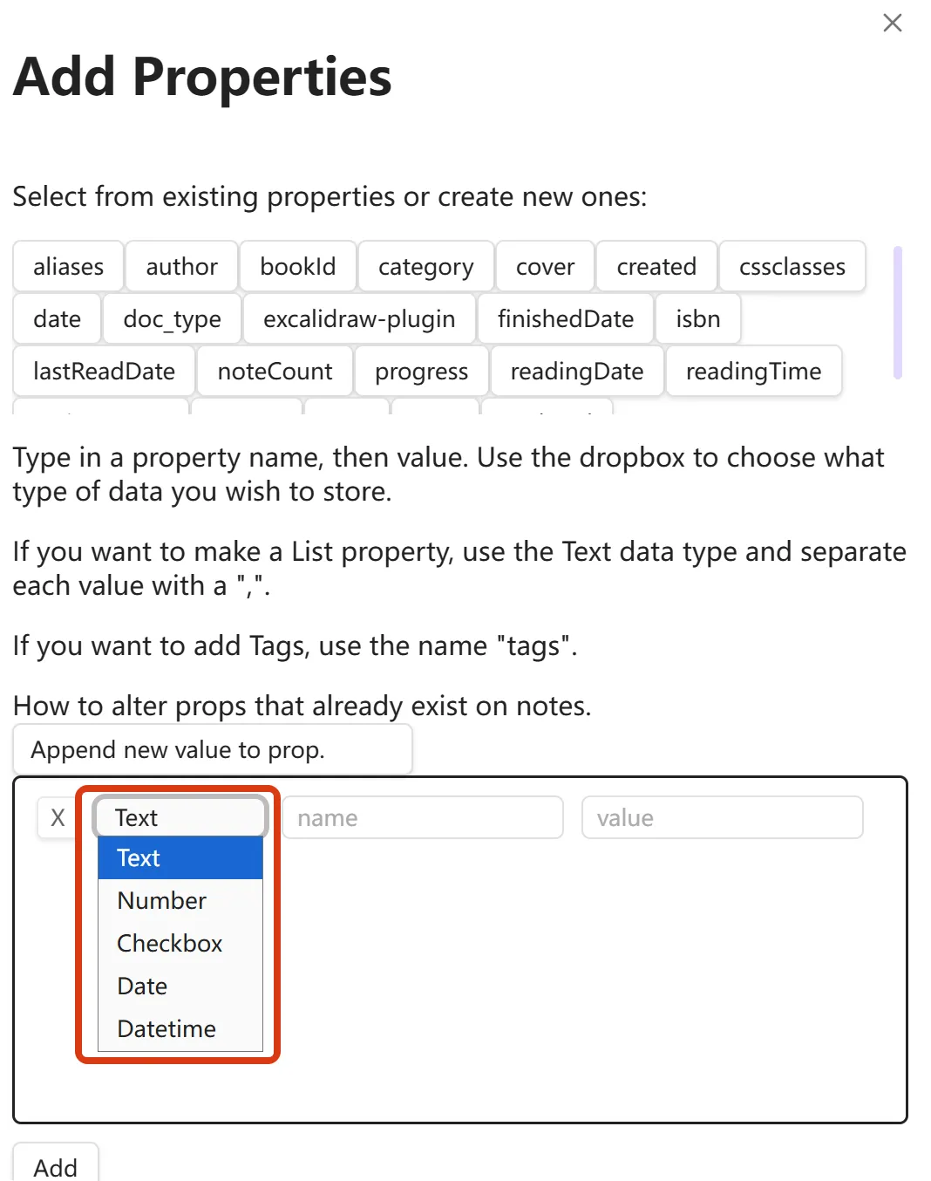Choose the excalidraw-plugin property
The width and height of the screenshot is (931, 1181).
(359, 319)
